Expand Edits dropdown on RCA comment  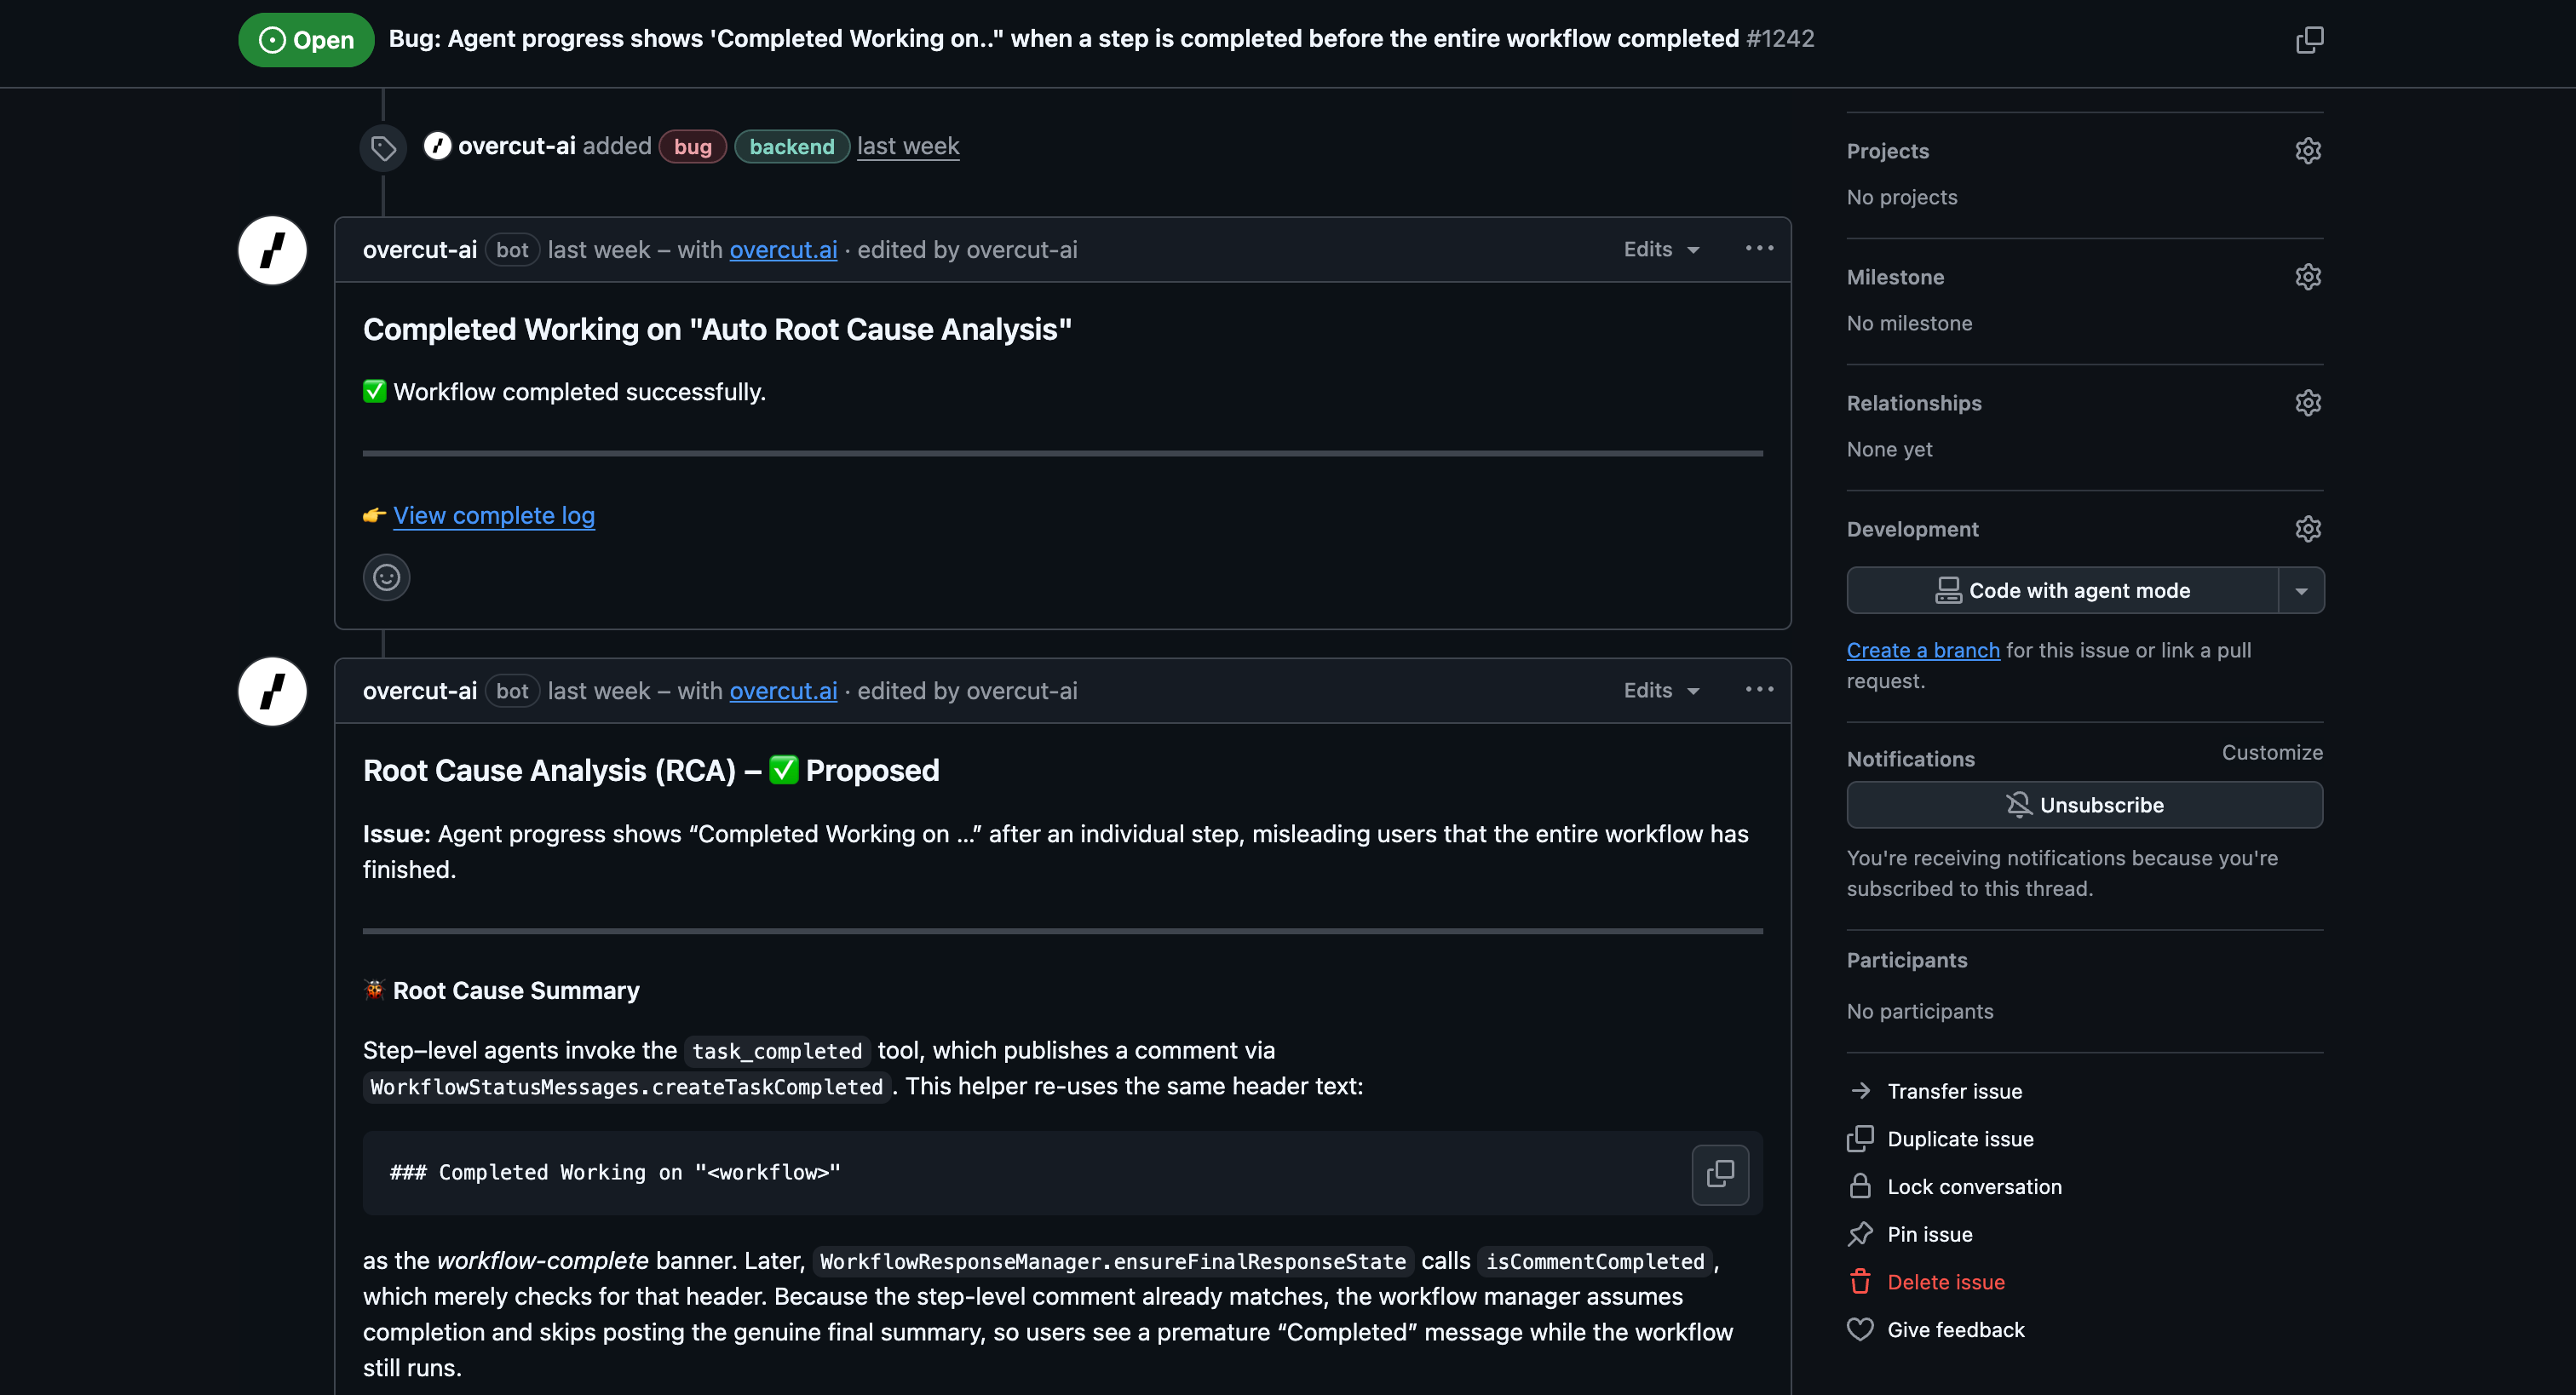pyautogui.click(x=1661, y=690)
